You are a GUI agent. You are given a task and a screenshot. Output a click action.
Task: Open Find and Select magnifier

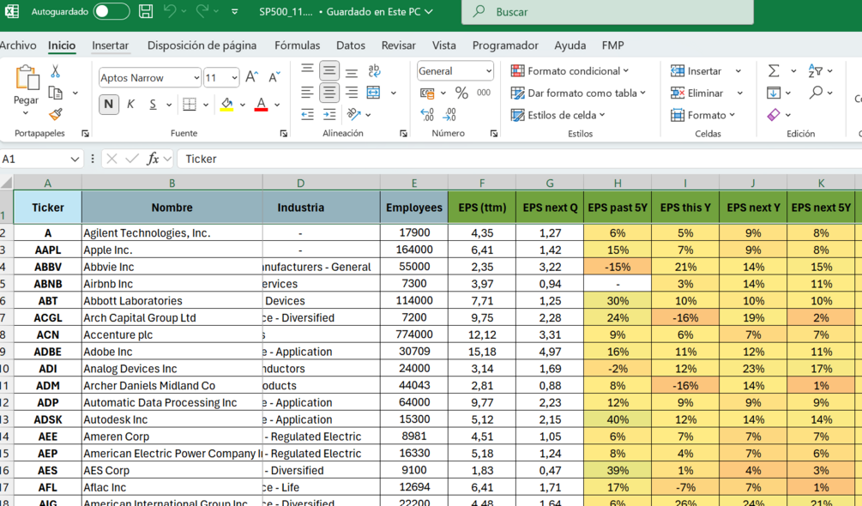click(816, 93)
